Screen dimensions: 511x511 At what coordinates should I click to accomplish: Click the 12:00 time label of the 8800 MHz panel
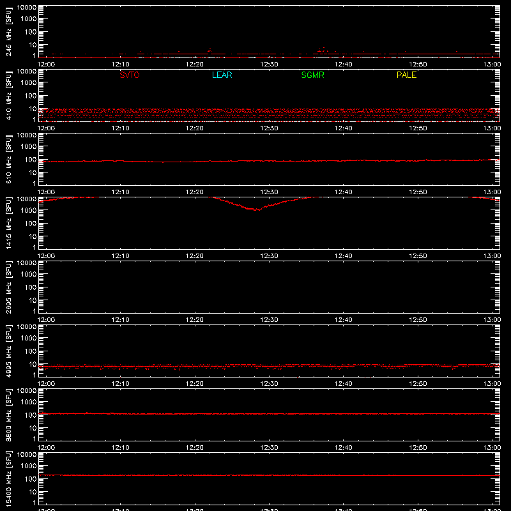click(x=46, y=448)
